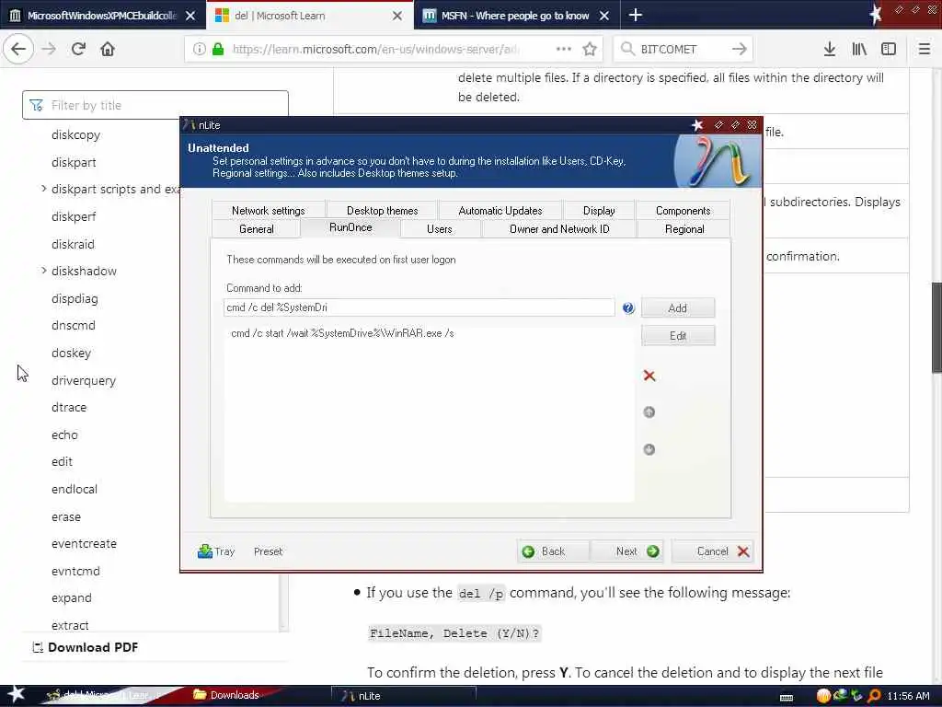Click the Back button in nLite
The height and width of the screenshot is (707, 942).
[553, 551]
